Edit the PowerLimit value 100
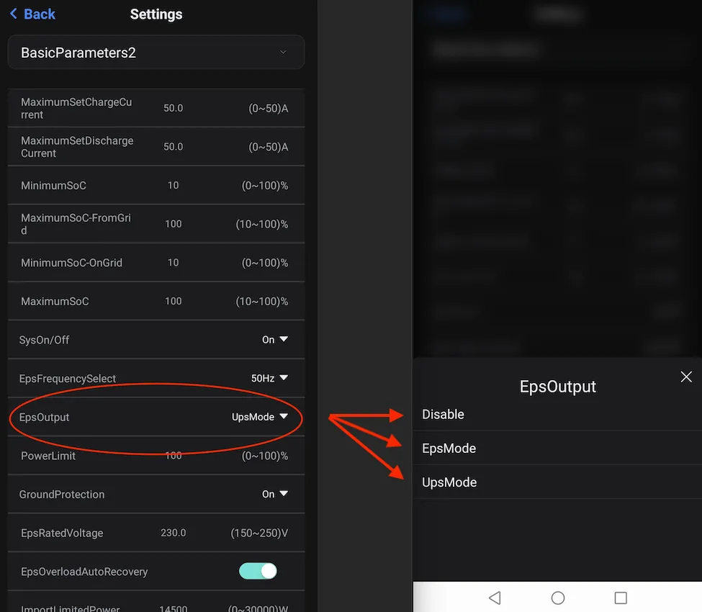The height and width of the screenshot is (612, 702). pyautogui.click(x=174, y=456)
